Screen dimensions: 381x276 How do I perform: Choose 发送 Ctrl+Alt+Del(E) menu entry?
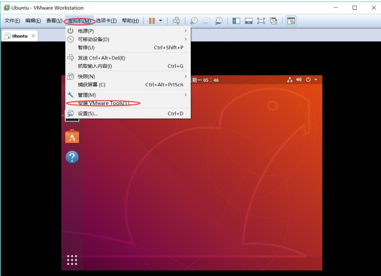click(x=128, y=58)
